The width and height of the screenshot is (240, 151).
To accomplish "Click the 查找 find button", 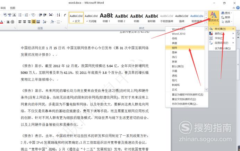I will 226,13.
